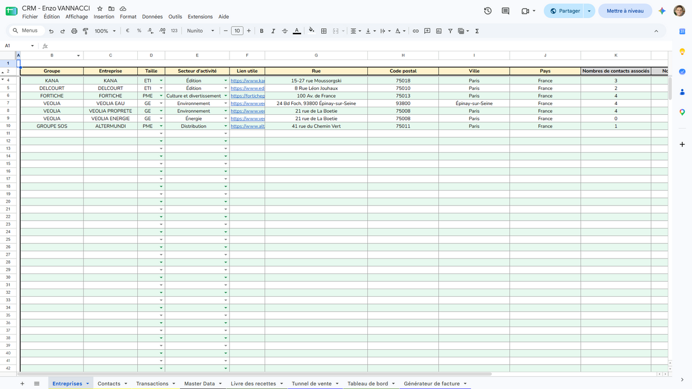Open the borders tool

324,31
